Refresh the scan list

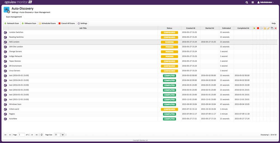[x=42, y=135]
